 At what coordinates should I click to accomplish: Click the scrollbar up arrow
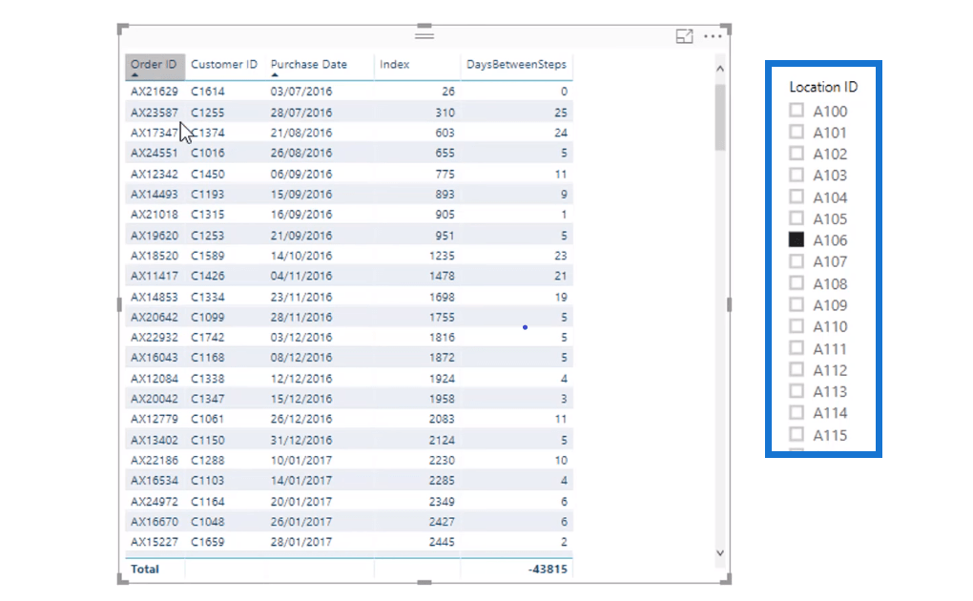pyautogui.click(x=720, y=69)
